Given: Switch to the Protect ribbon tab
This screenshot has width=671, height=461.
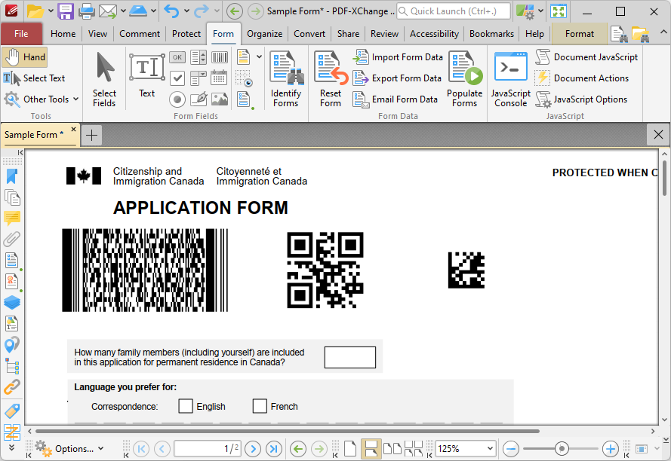Looking at the screenshot, I should pyautogui.click(x=186, y=34).
